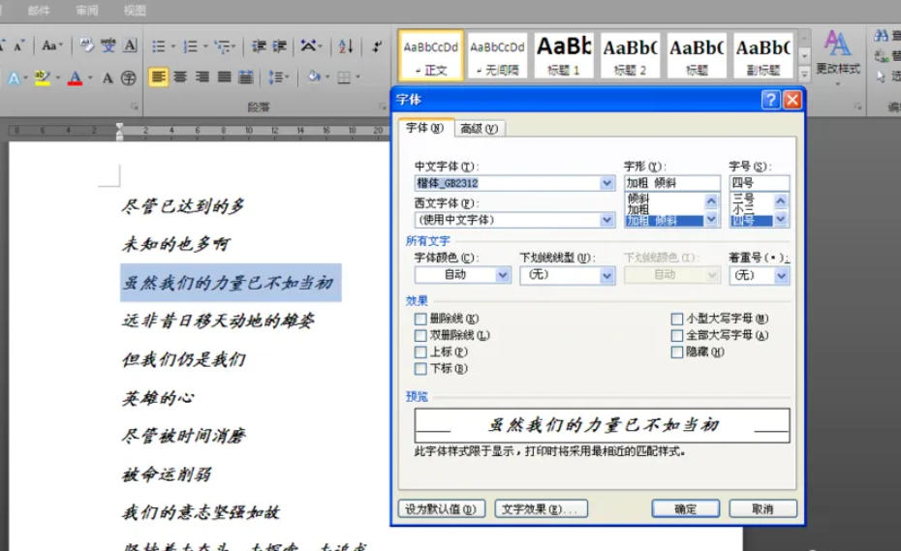This screenshot has width=901, height=551.
Task: Click the Borders grid icon
Action: 344,77
